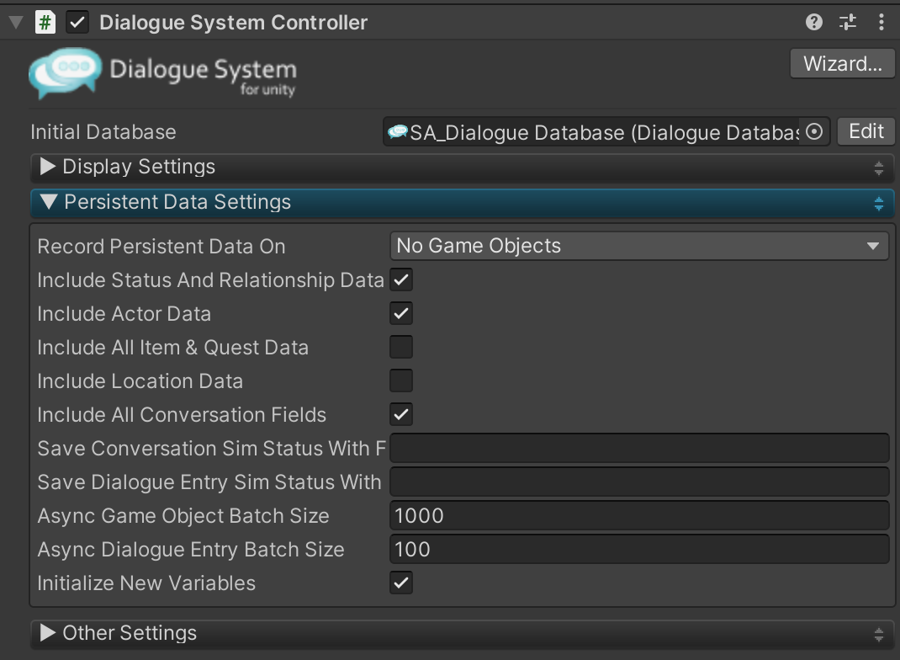Open the object picker for Initial Database
Viewport: 900px width, 660px height.
pos(814,131)
